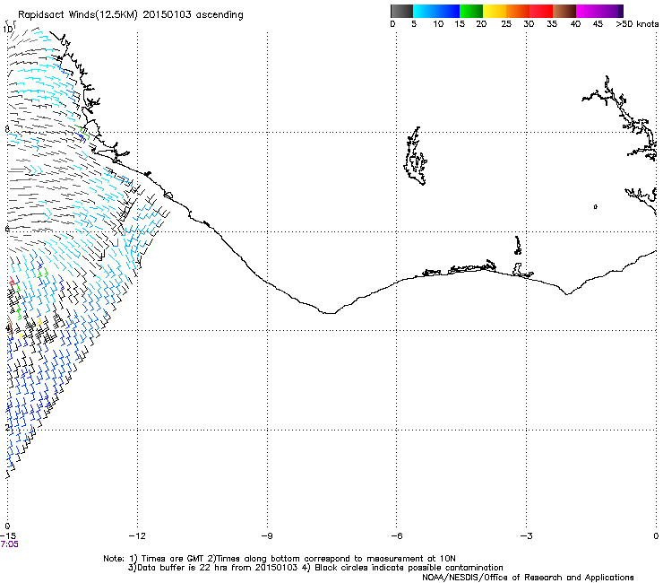Click the '-15' longitude axis label
Screen dimensions: 663x583
tap(8, 536)
